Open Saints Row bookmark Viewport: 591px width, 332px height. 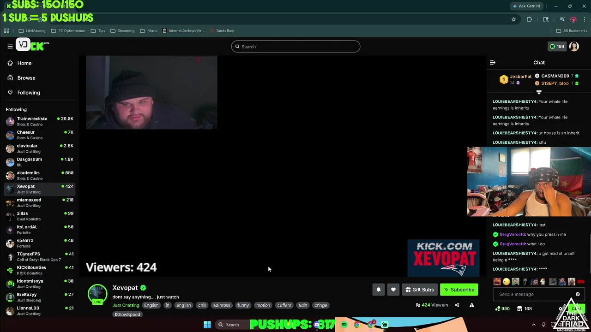coord(222,31)
